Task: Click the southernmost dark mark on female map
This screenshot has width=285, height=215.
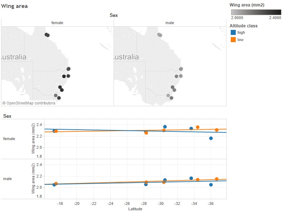Action: coord(59,98)
